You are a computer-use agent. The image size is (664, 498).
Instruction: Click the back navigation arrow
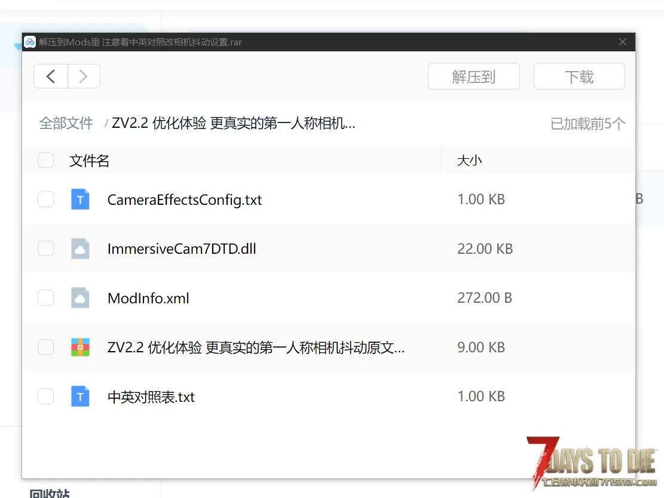coord(51,76)
